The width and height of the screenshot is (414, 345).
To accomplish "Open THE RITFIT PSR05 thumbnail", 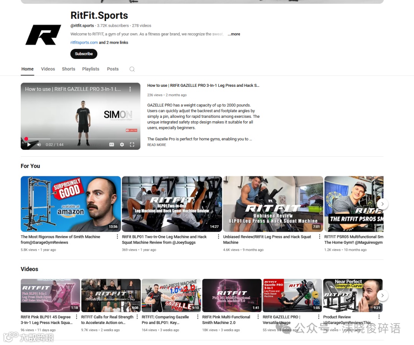I will point(354,204).
